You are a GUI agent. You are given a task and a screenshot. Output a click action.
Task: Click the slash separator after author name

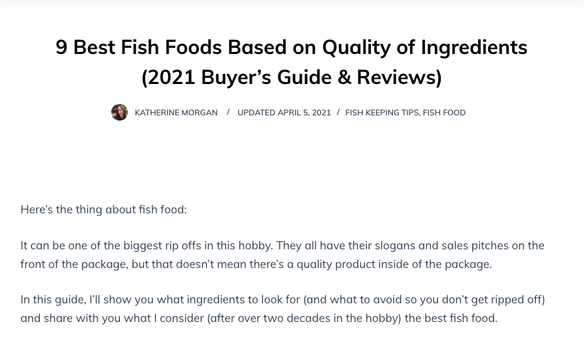228,112
